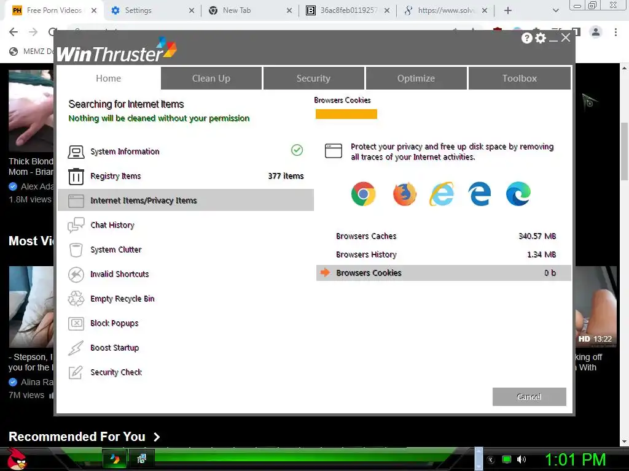Screen dimensions: 629x471
Task: Click the taskbar network monitor icon
Action: point(507,459)
